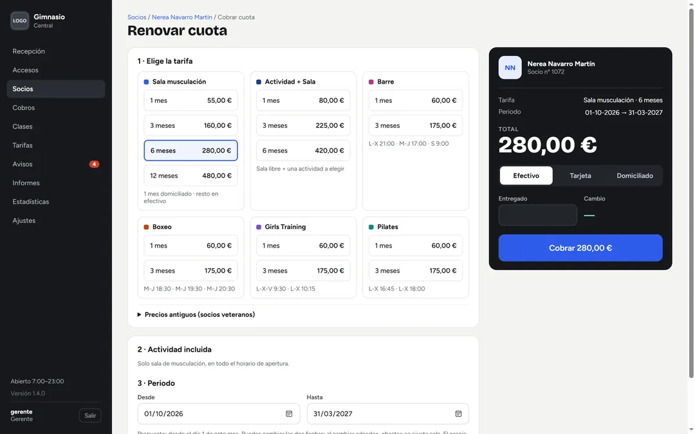The height and width of the screenshot is (434, 695).
Task: Open calendar picker in Hasta date field
Action: (458, 413)
